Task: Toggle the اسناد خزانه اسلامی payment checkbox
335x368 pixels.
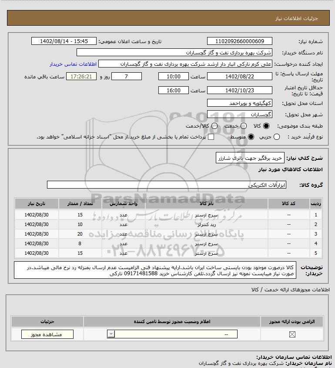Action: click(211, 137)
